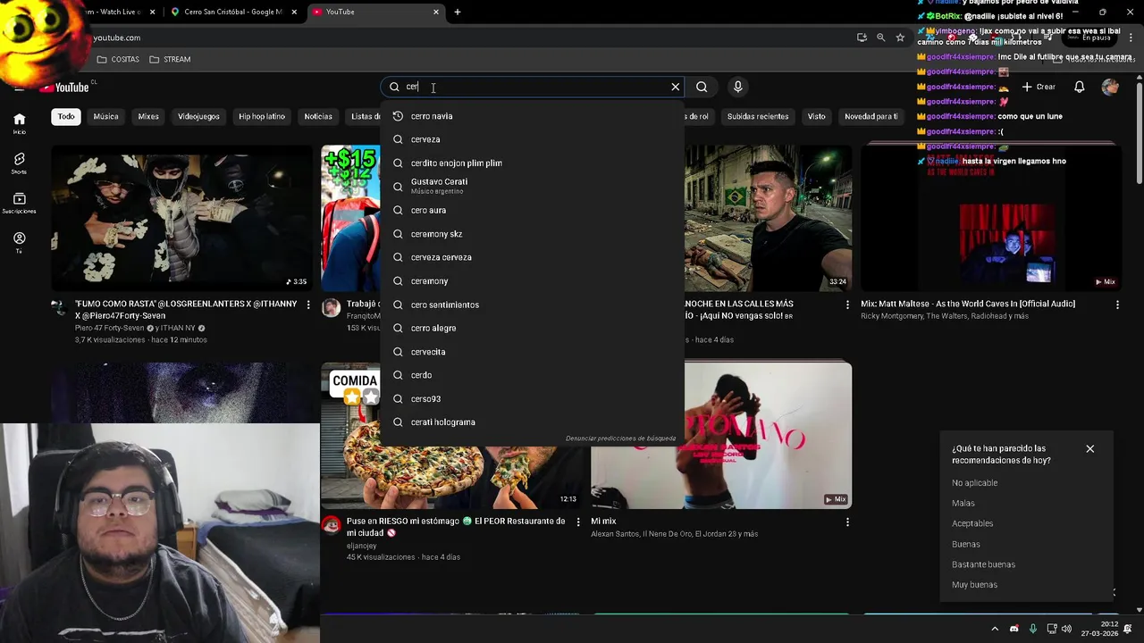Choose suggestion 'cero sentimientos'
The width and height of the screenshot is (1144, 643).
click(532, 305)
